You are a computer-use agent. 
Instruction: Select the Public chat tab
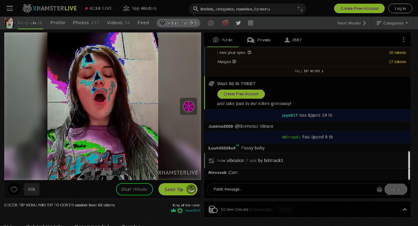(222, 40)
